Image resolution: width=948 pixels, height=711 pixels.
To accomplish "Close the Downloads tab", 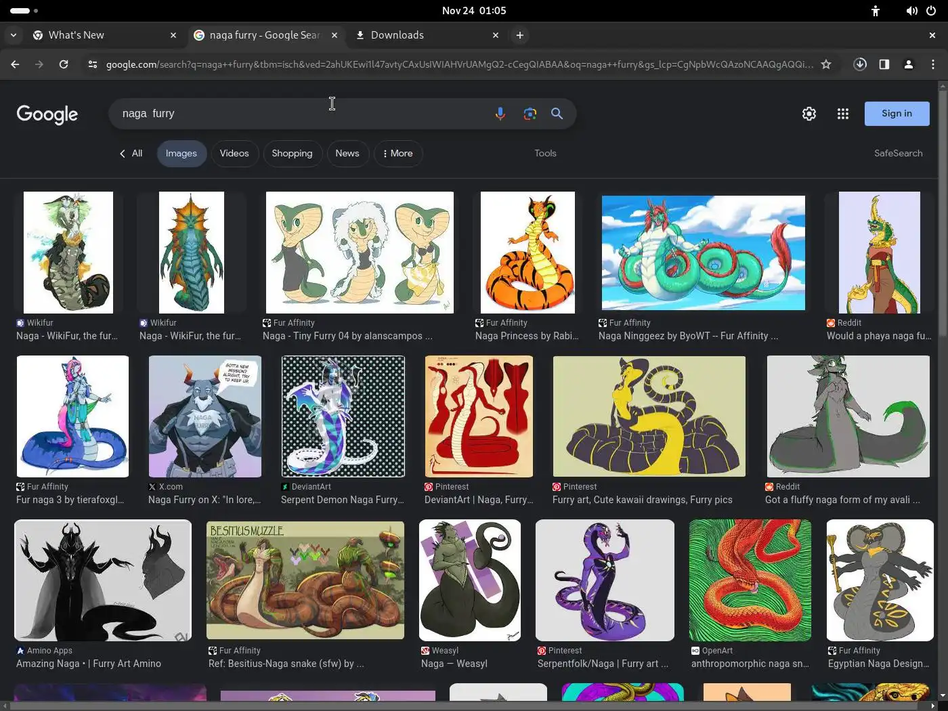I will 496,35.
